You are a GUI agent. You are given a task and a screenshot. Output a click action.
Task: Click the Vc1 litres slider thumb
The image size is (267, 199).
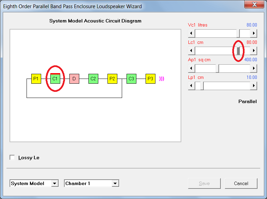click(x=238, y=33)
